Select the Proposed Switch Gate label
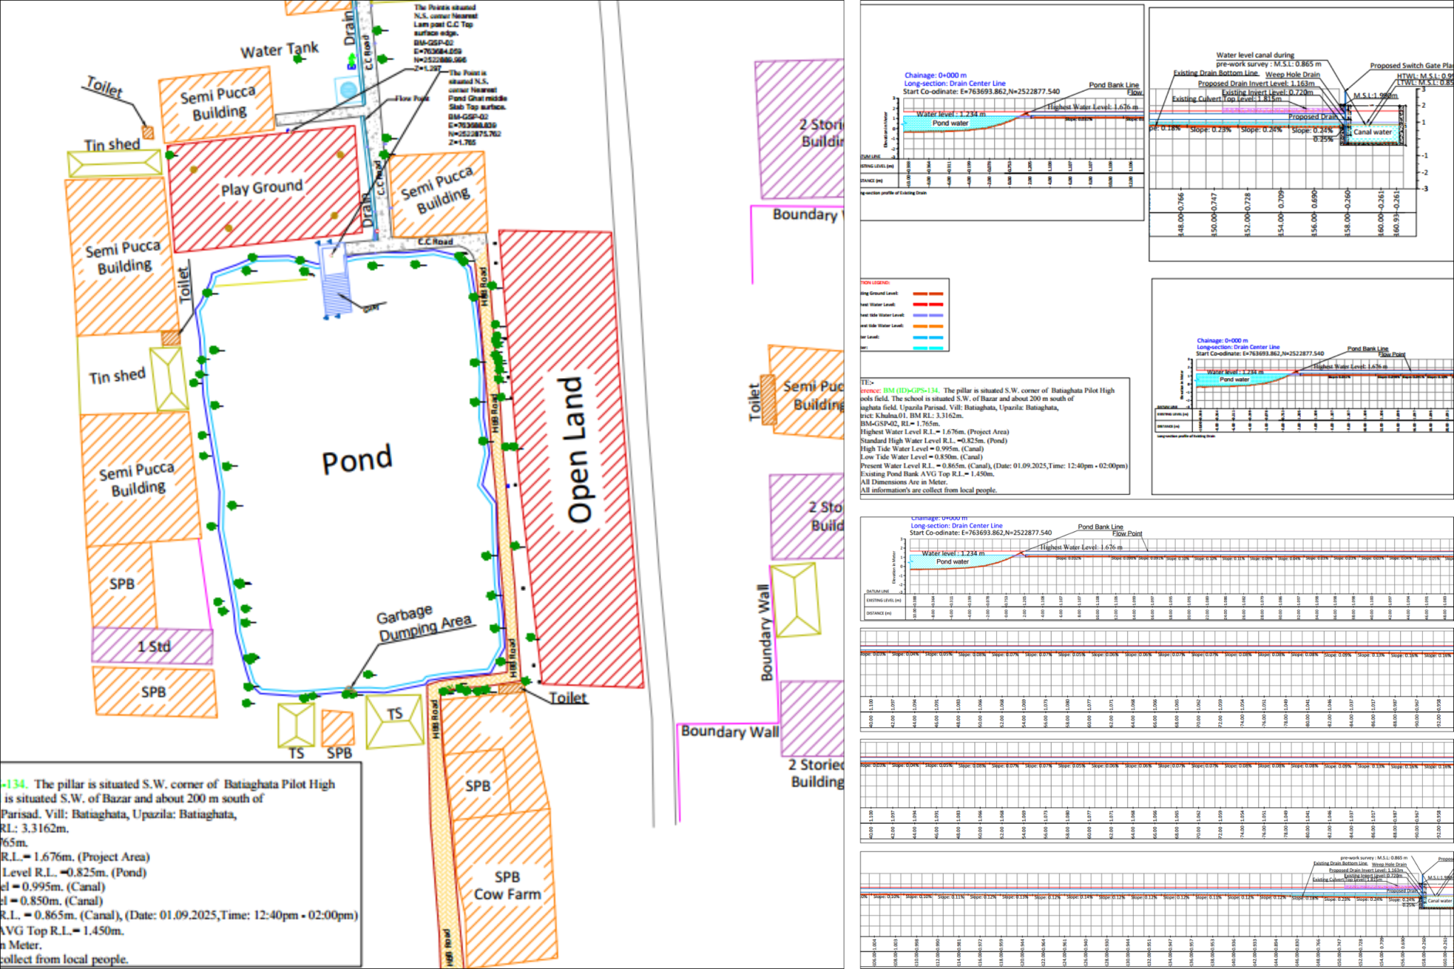The width and height of the screenshot is (1454, 969). point(1410,65)
